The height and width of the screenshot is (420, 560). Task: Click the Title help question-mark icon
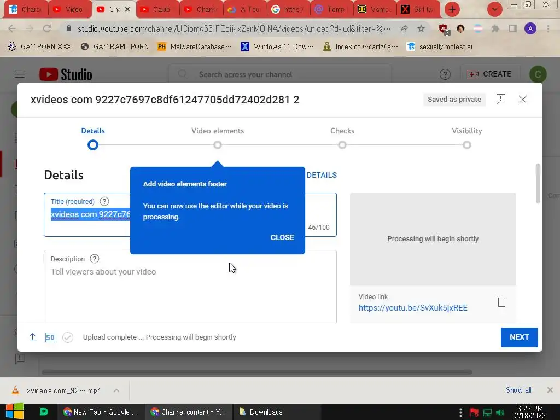point(104,201)
